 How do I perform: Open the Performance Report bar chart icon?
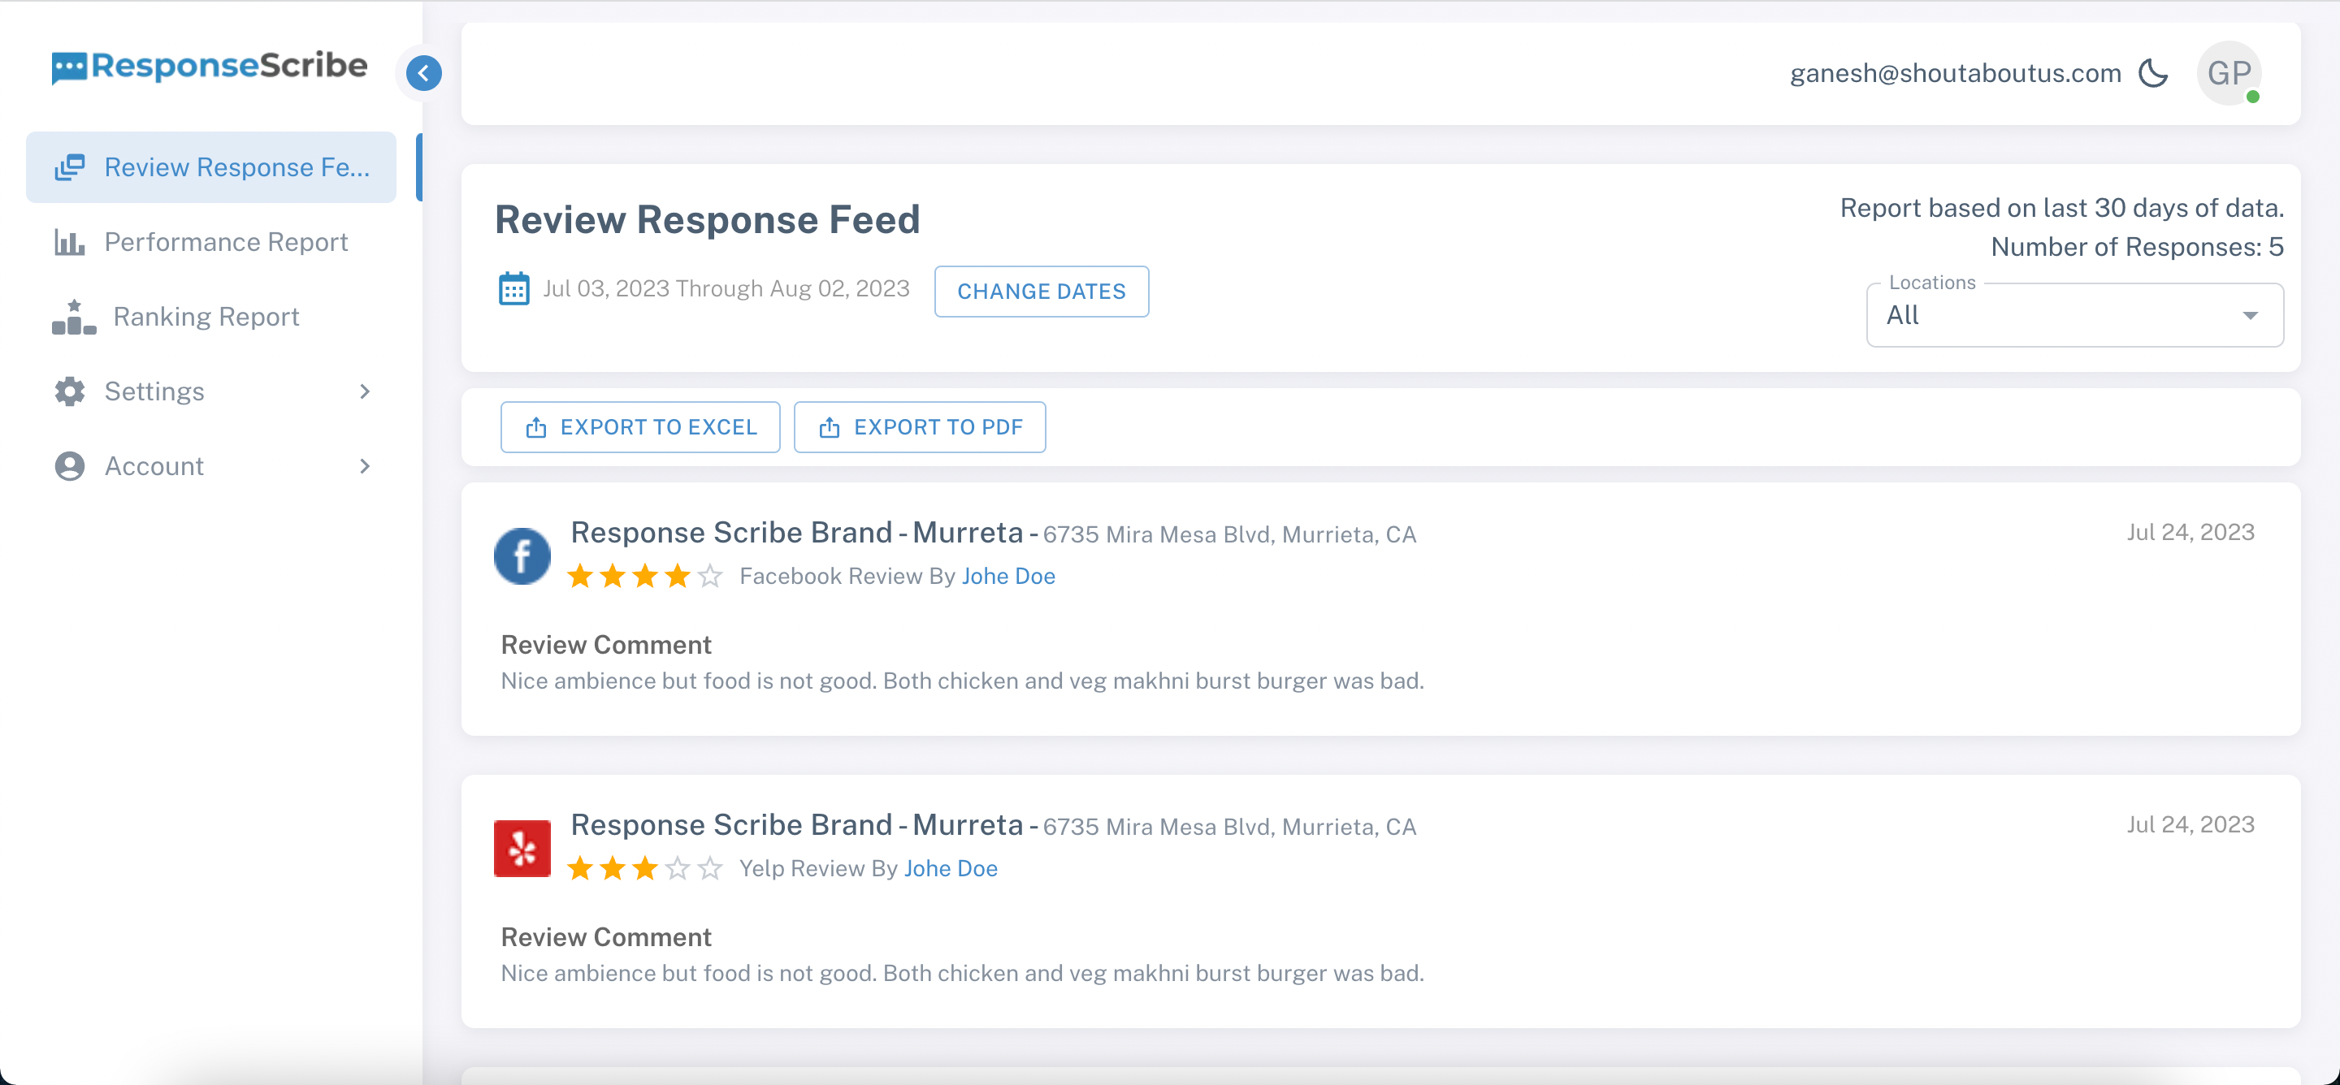coord(70,241)
